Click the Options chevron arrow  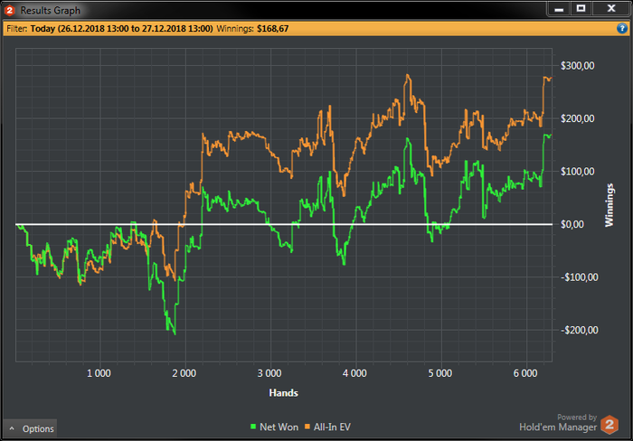(x=12, y=428)
